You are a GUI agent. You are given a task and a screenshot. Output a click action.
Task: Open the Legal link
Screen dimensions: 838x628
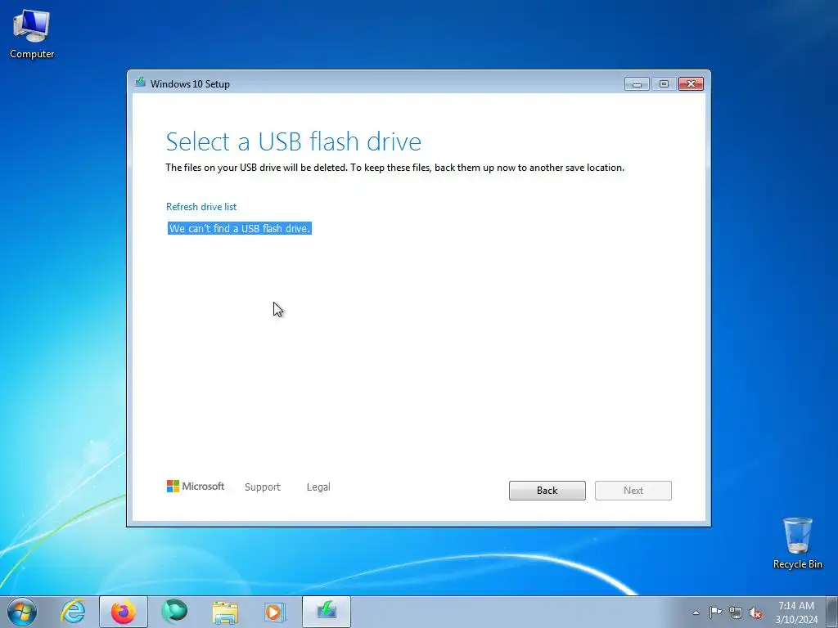[318, 487]
